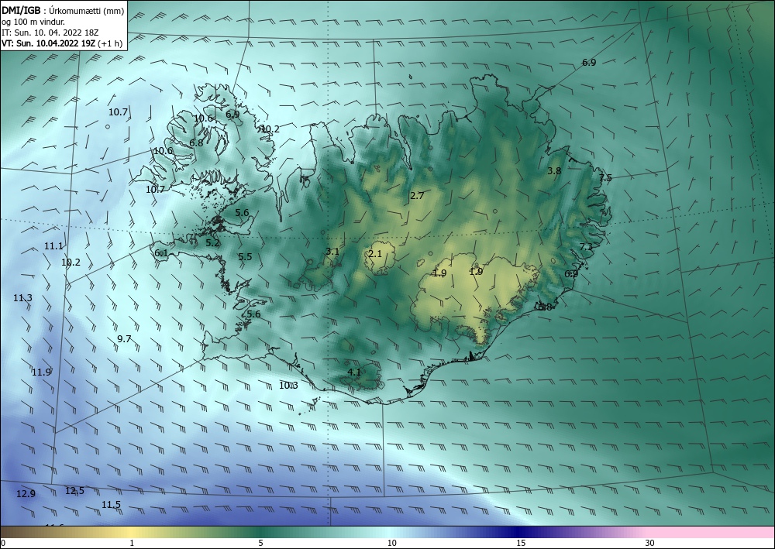Click the 'og 100 m vindur.' line

coord(33,22)
